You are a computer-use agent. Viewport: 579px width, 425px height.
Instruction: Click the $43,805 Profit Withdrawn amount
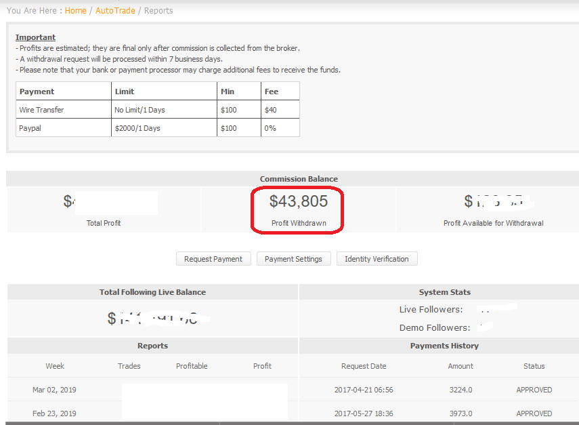coord(298,201)
